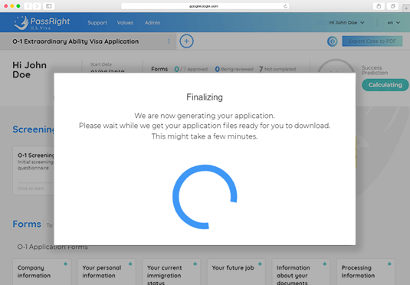Click the Screening section heading
Image resolution: width=410 pixels, height=285 pixels.
(34, 129)
